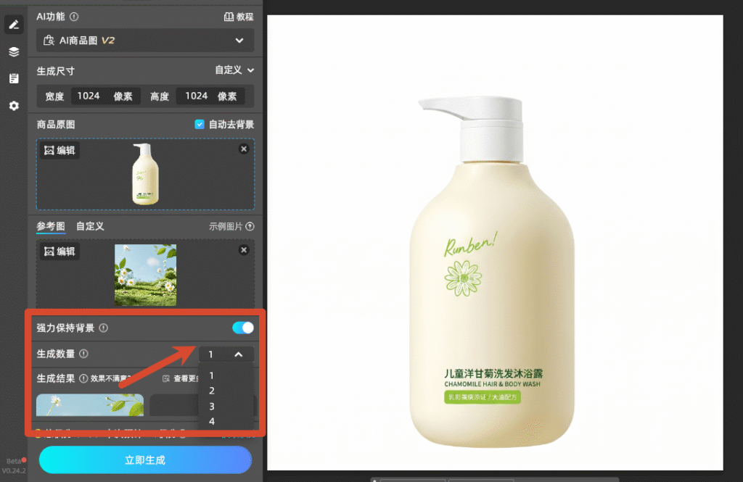The width and height of the screenshot is (743, 482).
Task: Switch to the 自定义 tab
Action: click(90, 226)
